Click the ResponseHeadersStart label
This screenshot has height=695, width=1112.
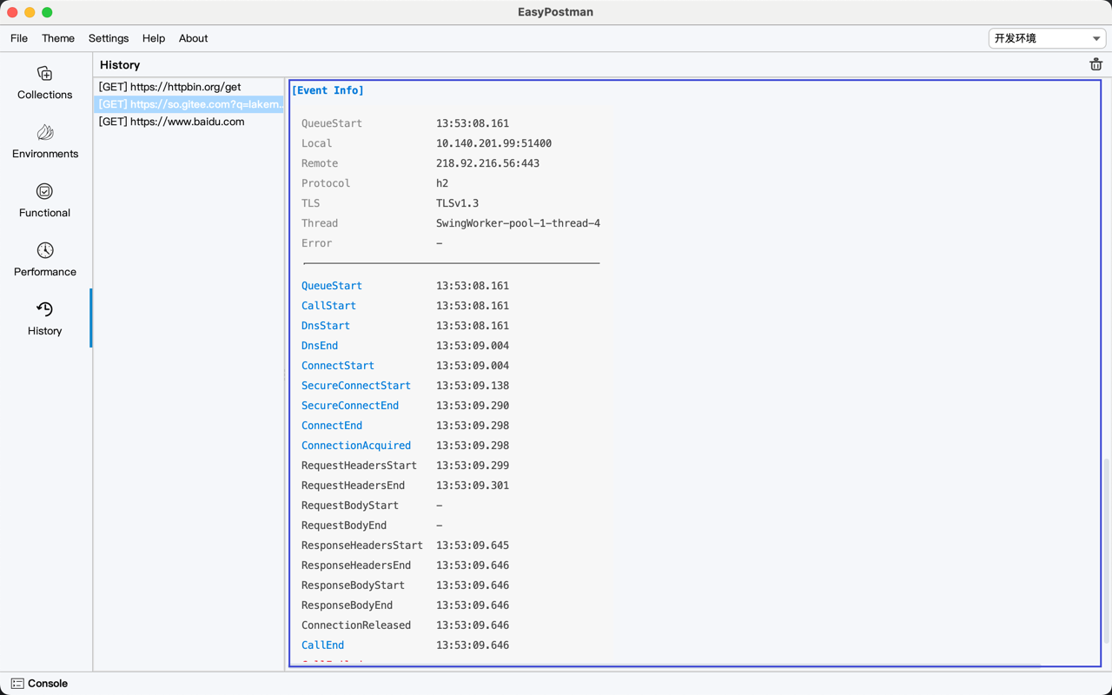pyautogui.click(x=362, y=546)
